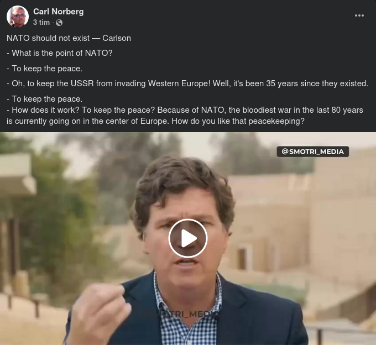Click the speaker's curly hair in the video
Viewport: 376px width, 345px height.
coord(182,182)
